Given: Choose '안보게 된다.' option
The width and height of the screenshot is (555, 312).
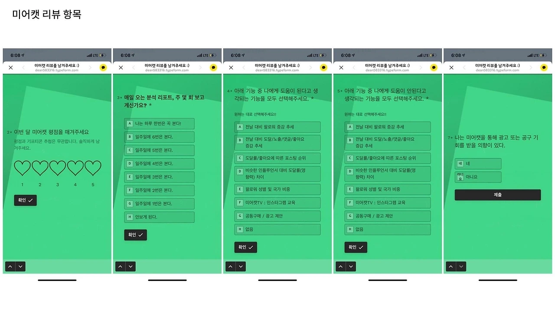Looking at the screenshot, I should point(159,217).
